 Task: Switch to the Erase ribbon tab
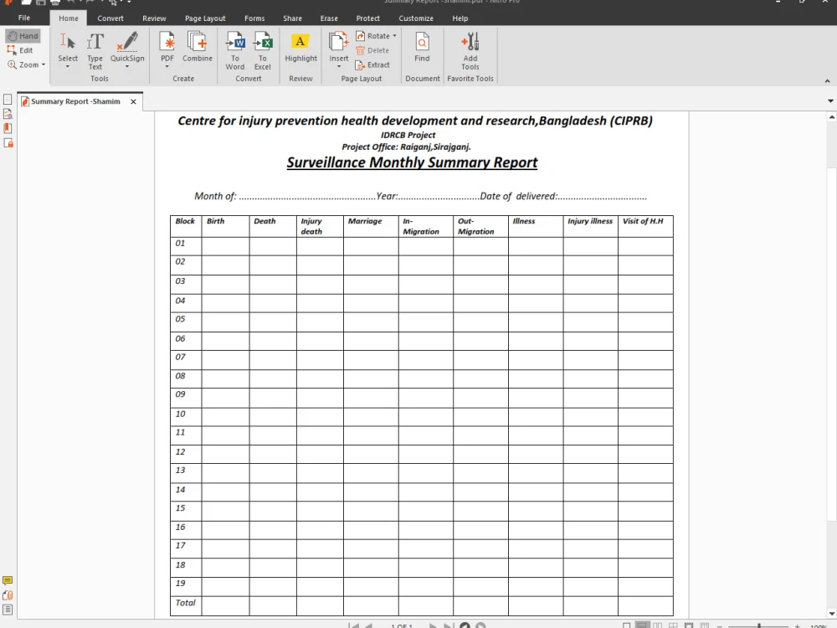[x=329, y=18]
